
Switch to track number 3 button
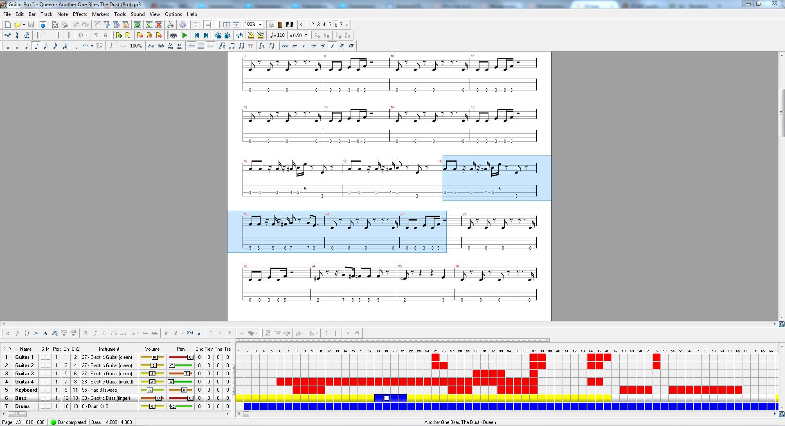pyautogui.click(x=318, y=25)
